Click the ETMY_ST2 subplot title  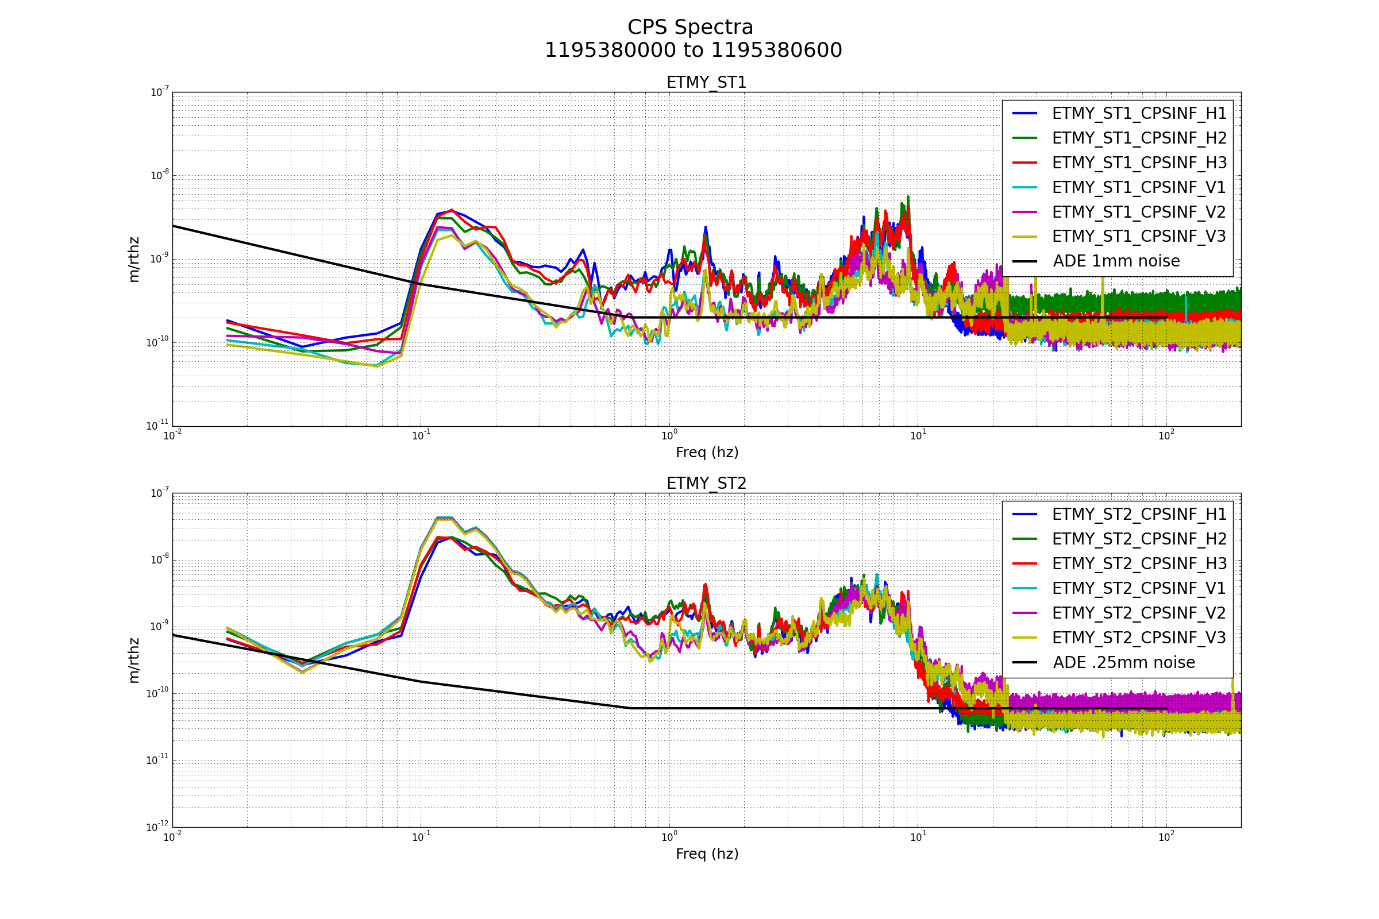[x=707, y=484]
